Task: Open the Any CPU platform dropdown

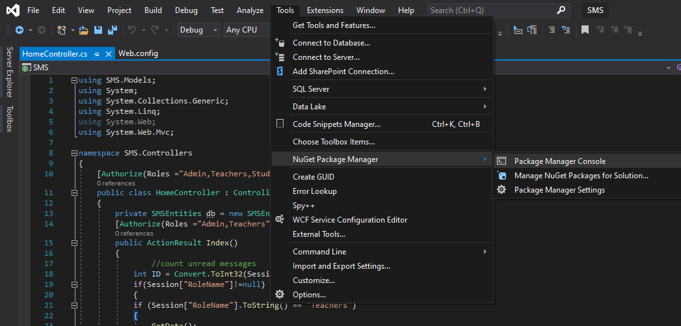Action: tap(248, 30)
